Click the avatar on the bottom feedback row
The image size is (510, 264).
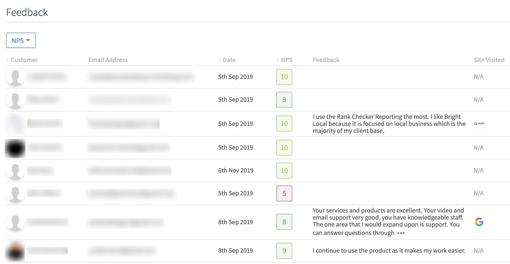point(15,251)
